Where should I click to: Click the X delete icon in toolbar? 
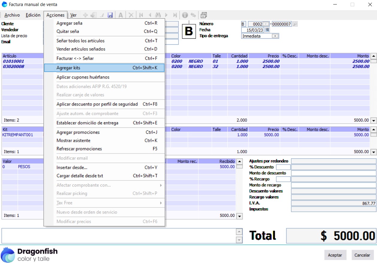(x=131, y=15)
